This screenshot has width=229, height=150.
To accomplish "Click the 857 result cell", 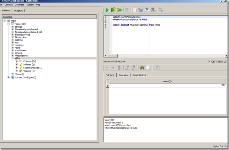I will [167, 85].
